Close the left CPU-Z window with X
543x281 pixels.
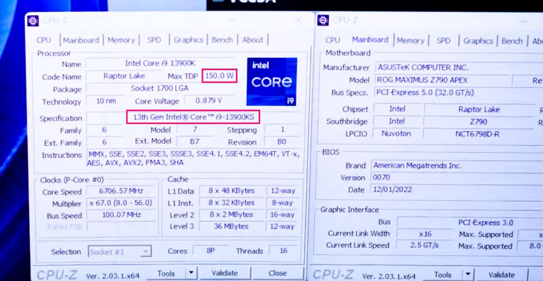point(298,20)
